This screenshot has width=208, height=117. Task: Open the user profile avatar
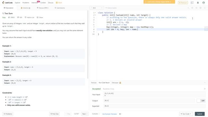point(203,3)
